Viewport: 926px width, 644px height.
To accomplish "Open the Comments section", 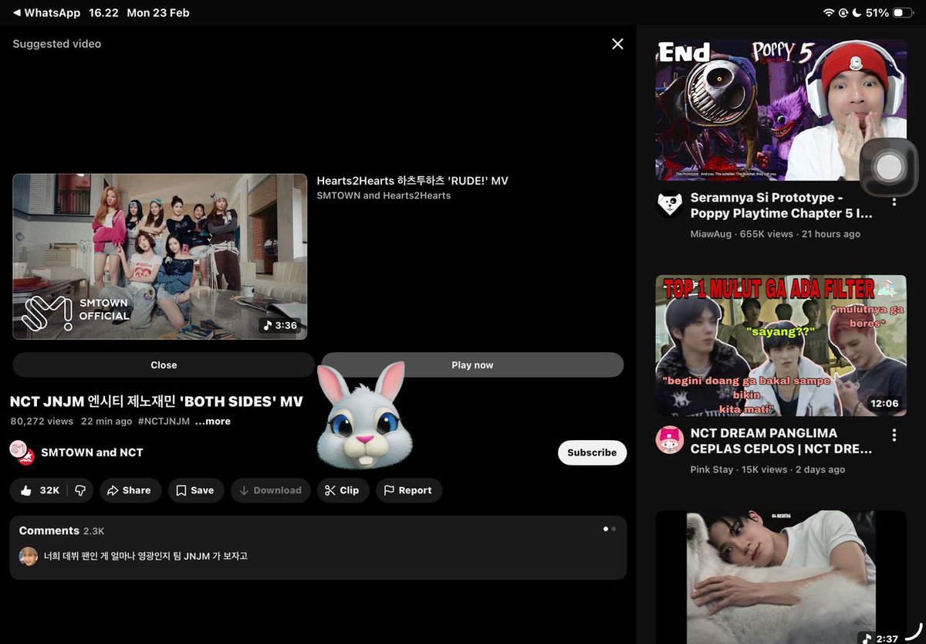I will click(x=318, y=547).
